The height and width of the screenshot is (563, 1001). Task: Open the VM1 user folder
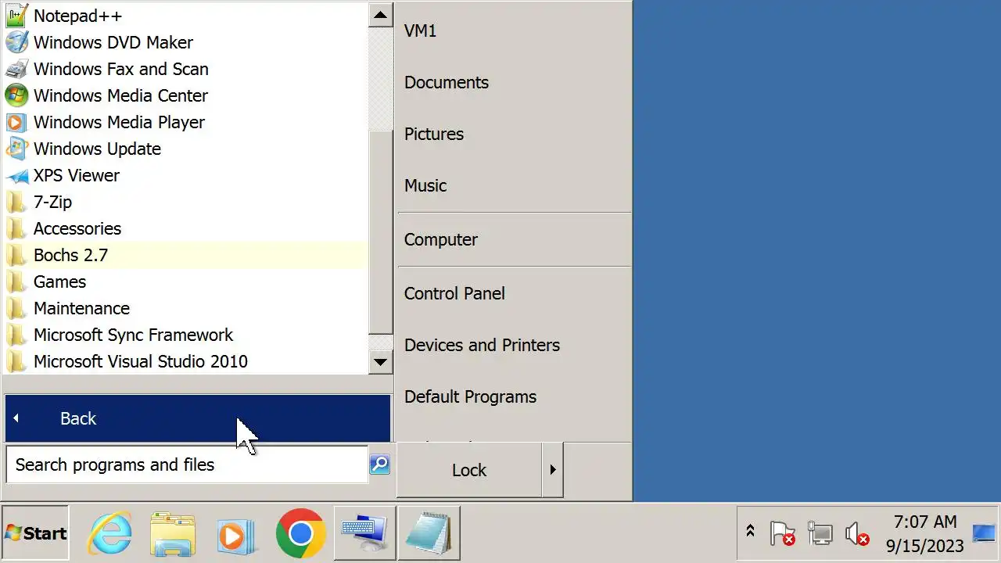[514, 30]
